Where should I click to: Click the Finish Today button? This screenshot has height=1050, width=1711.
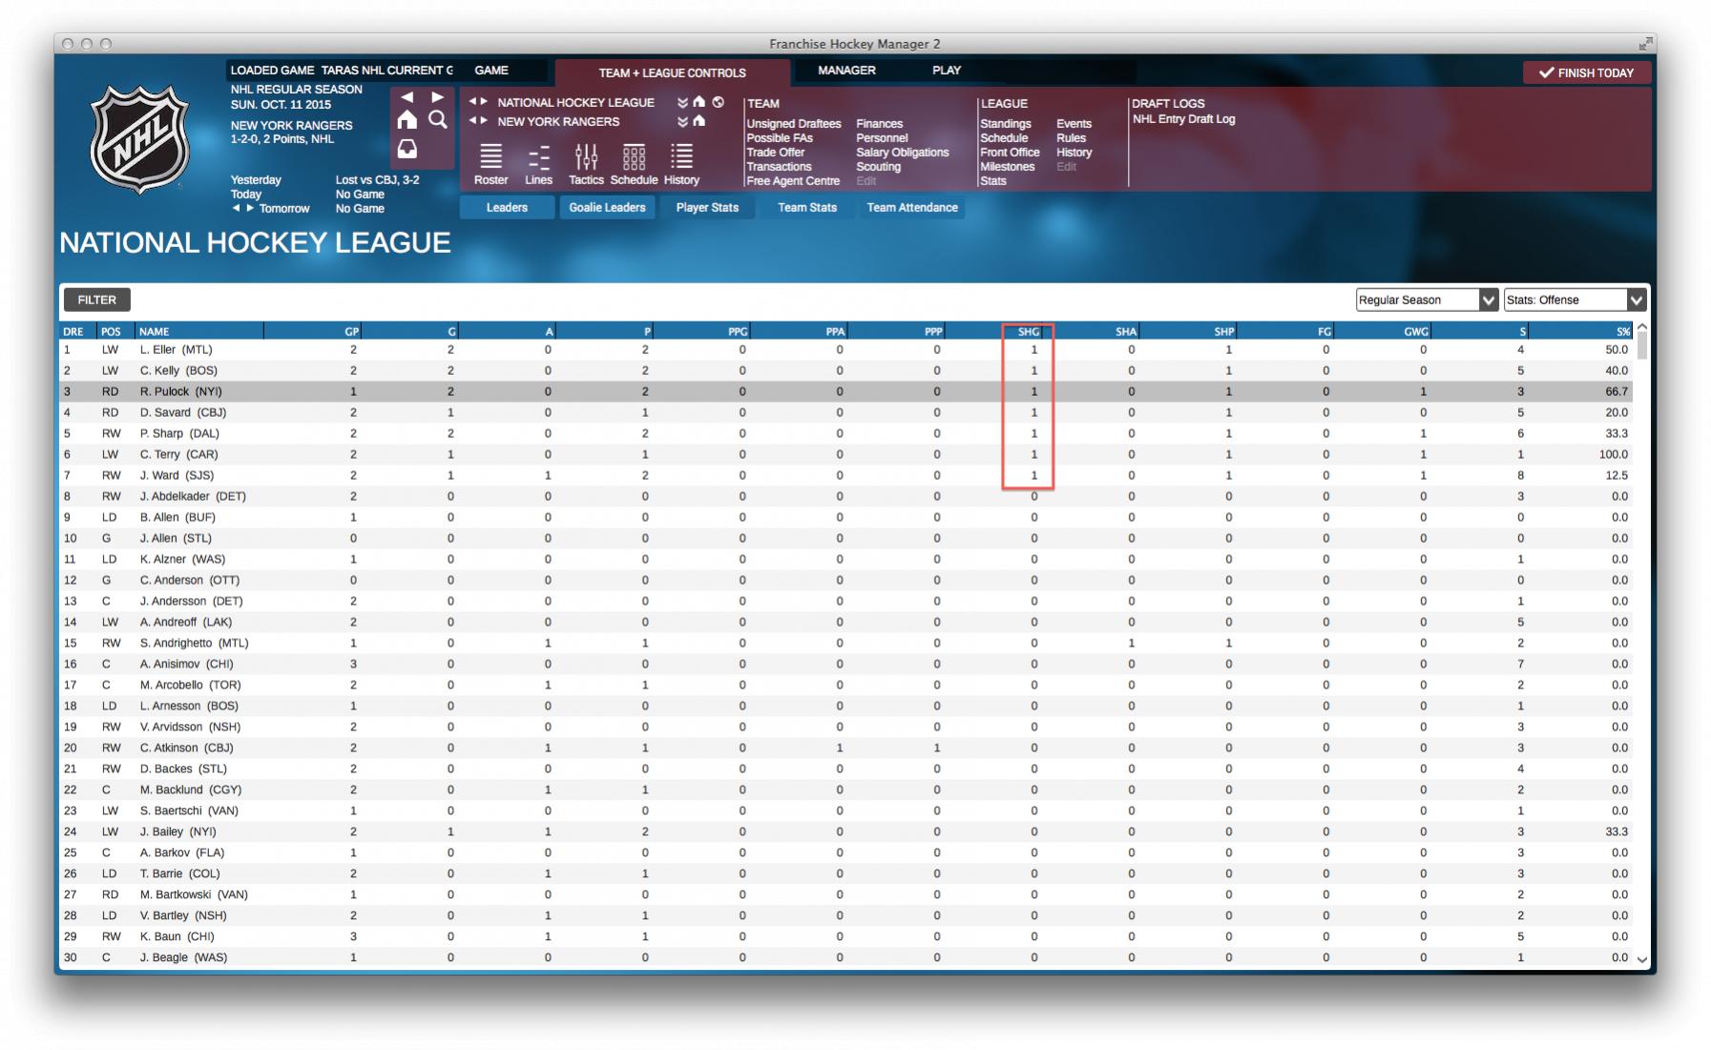click(1587, 72)
